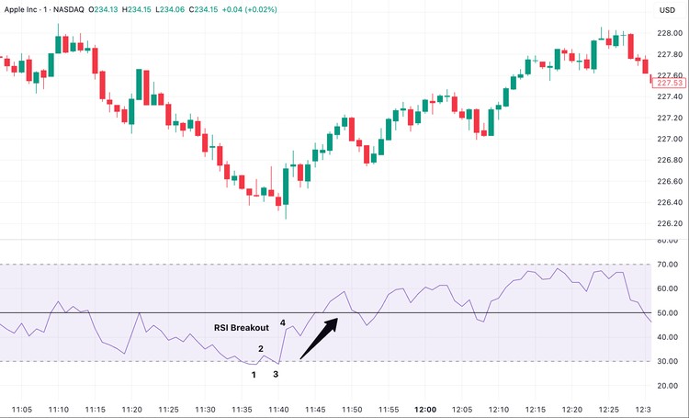Click the 70.00 RSI scale label
The height and width of the screenshot is (418, 689).
669,265
